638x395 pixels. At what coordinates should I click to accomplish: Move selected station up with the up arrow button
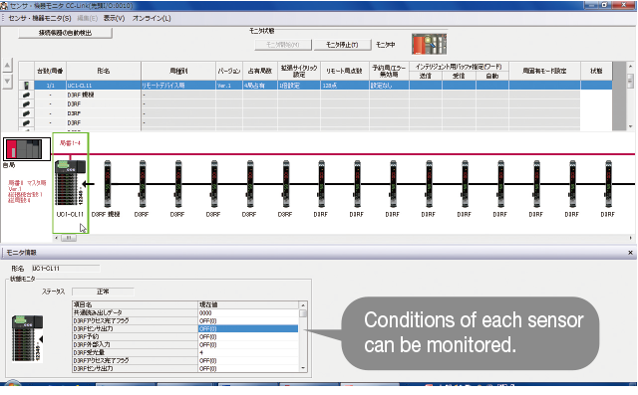pos(7,65)
